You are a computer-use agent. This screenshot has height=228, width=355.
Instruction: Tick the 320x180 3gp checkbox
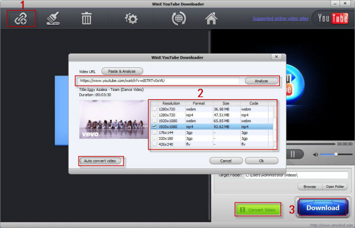tap(154, 138)
